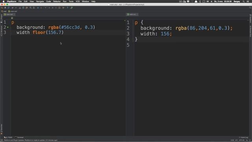Click the last toolbar icon after Help
Viewport: 252px width, 142px height.
click(72, 8)
